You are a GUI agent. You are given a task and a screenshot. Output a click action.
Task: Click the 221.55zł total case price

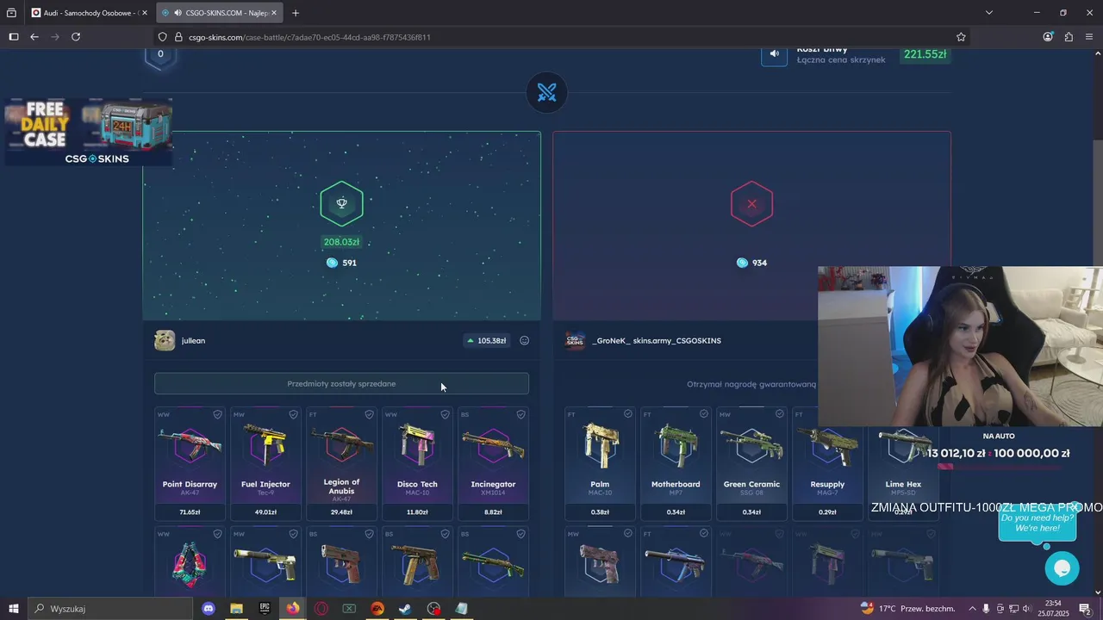click(x=925, y=54)
